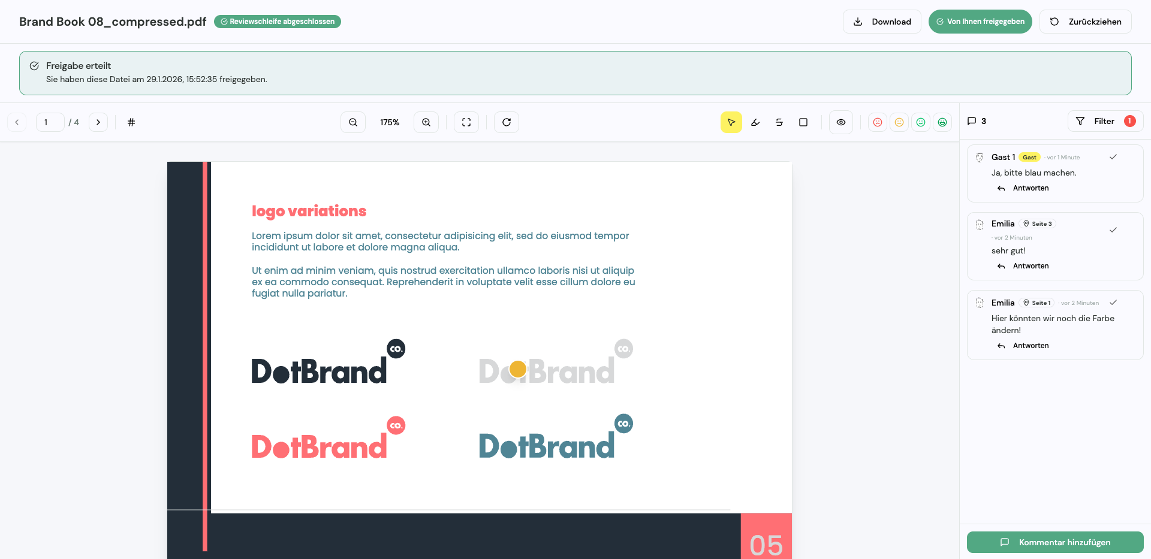Open the comment Filter dropdown

[1104, 121]
